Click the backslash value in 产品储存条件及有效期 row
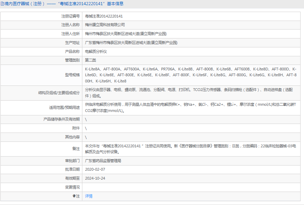Viewport: 304px width, 205px height. (86, 119)
